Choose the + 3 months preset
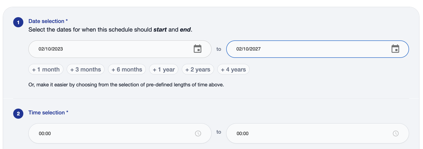 85,69
